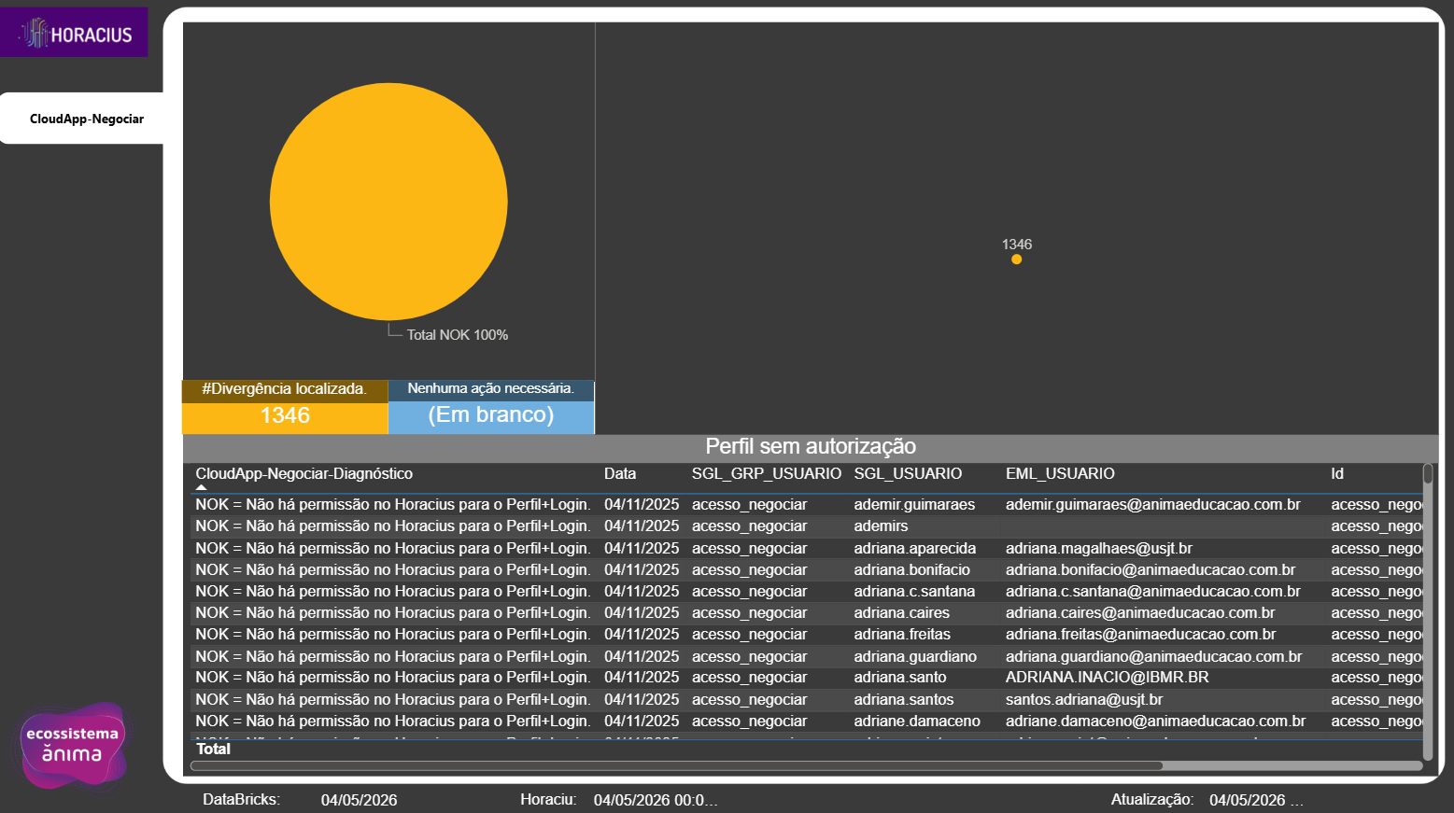Viewport: 1454px width, 813px height.
Task: Select the orange pie chart slice
Action: pyautogui.click(x=388, y=202)
